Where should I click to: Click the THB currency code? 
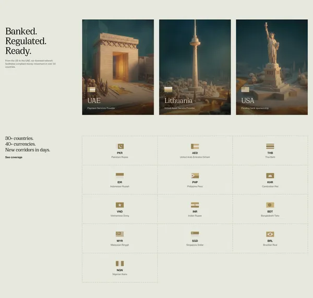pyautogui.click(x=270, y=153)
